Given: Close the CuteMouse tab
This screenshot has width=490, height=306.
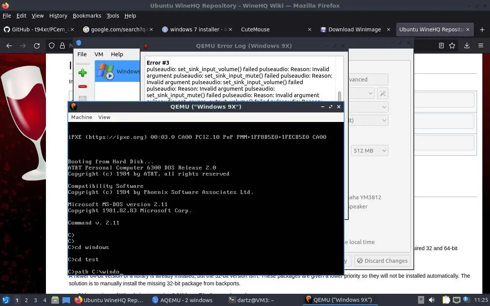Looking at the screenshot, I should point(310,29).
